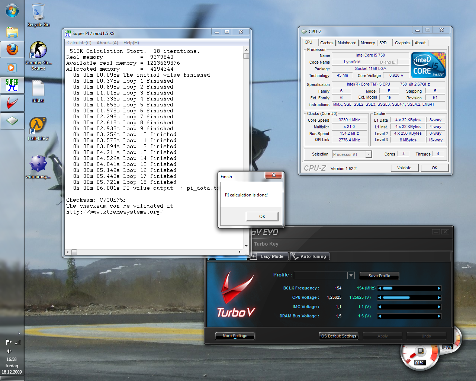Image resolution: width=476 pixels, height=381 pixels.
Task: Click the Core Speed value 3239.1 MHz
Action: (x=349, y=120)
